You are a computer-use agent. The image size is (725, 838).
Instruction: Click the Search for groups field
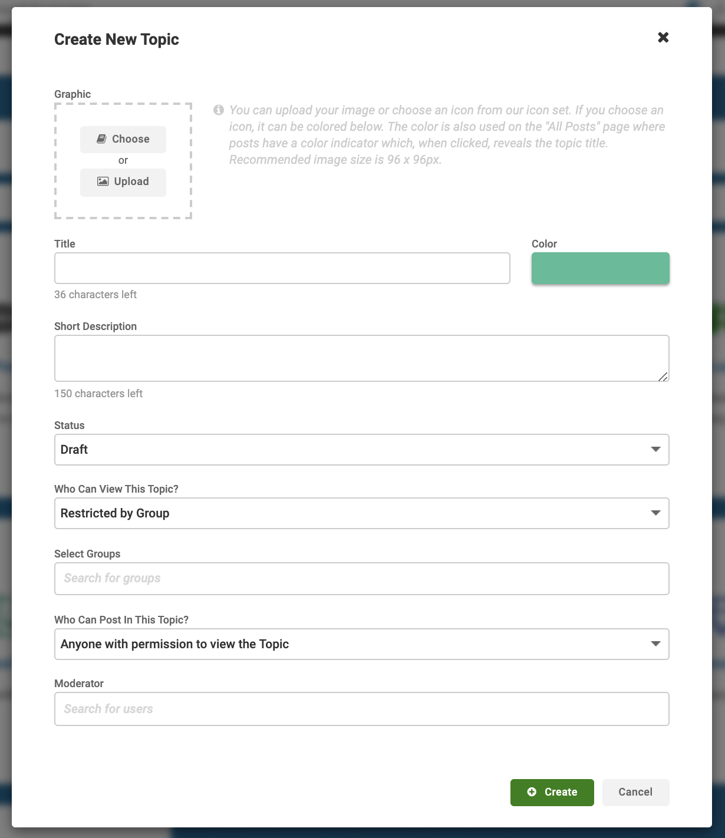[361, 578]
